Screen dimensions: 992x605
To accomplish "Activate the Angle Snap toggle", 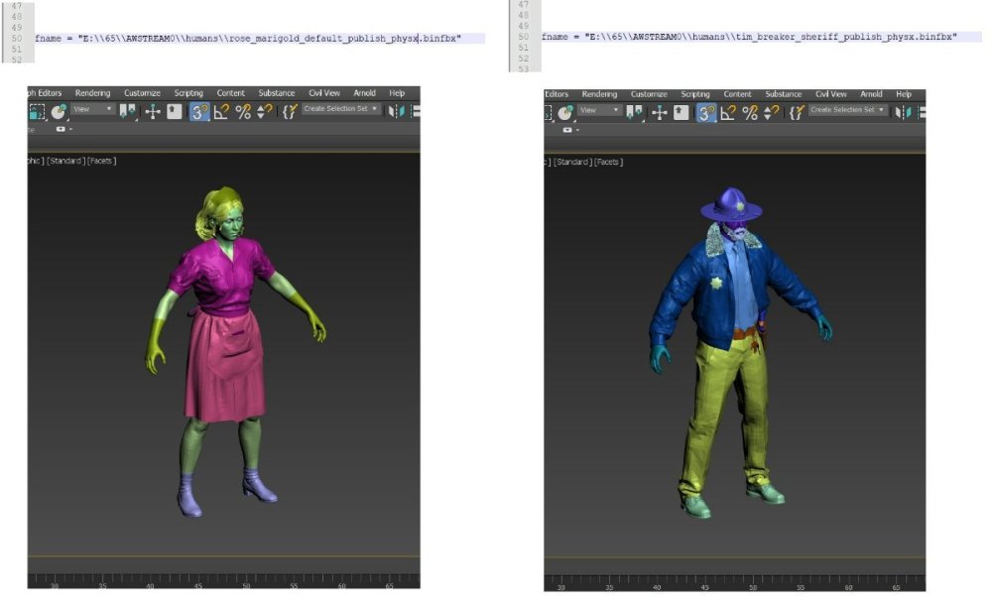I will pos(223,110).
